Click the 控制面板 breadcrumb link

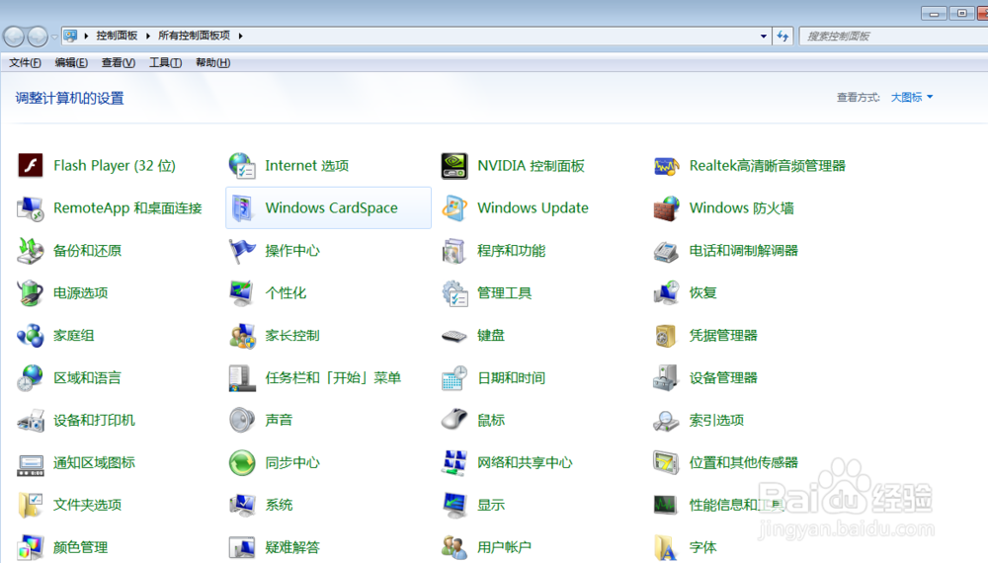(117, 36)
